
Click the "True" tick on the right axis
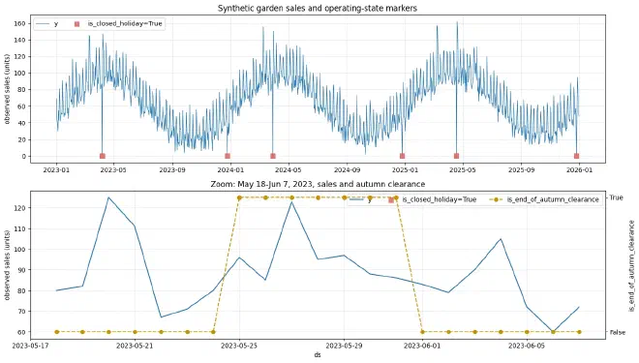(616, 197)
